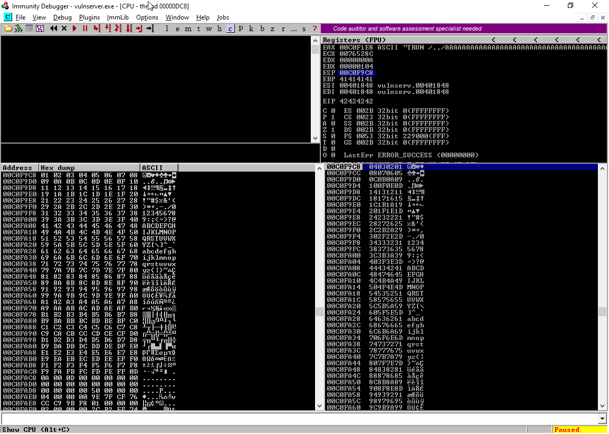609x434 pixels.
Task: Click the Open file folder icon
Action: pyautogui.click(x=8, y=29)
